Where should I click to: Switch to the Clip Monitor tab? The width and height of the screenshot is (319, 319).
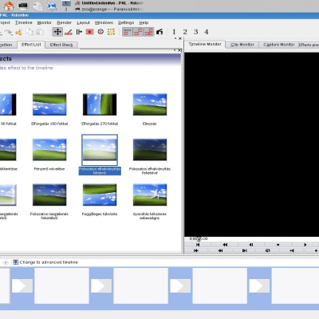(x=242, y=45)
